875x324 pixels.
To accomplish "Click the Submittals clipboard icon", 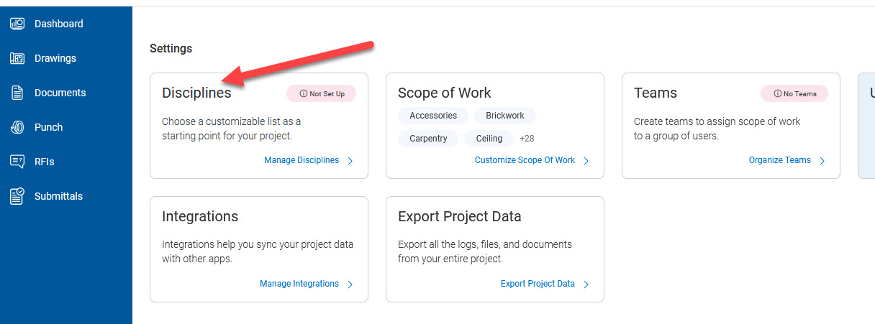I will click(x=17, y=196).
